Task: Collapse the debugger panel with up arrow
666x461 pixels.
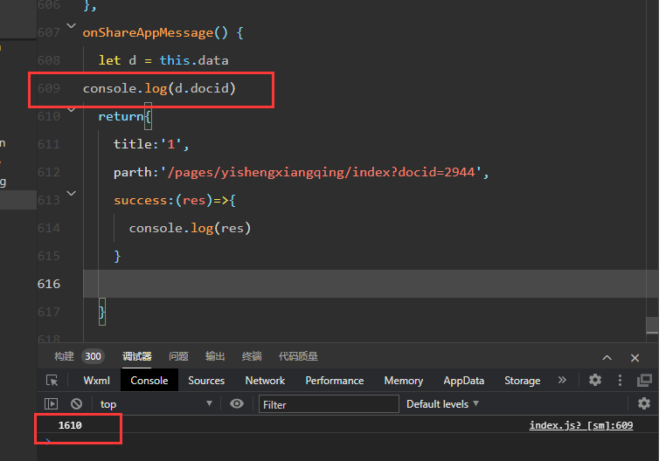Action: click(607, 358)
